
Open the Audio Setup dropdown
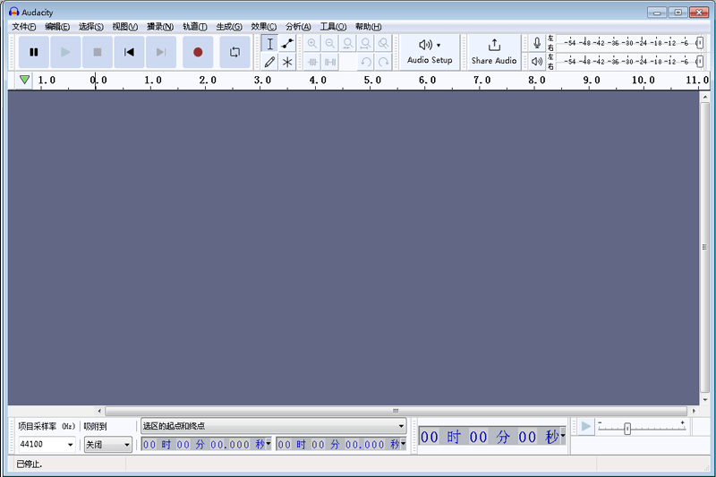click(x=430, y=52)
